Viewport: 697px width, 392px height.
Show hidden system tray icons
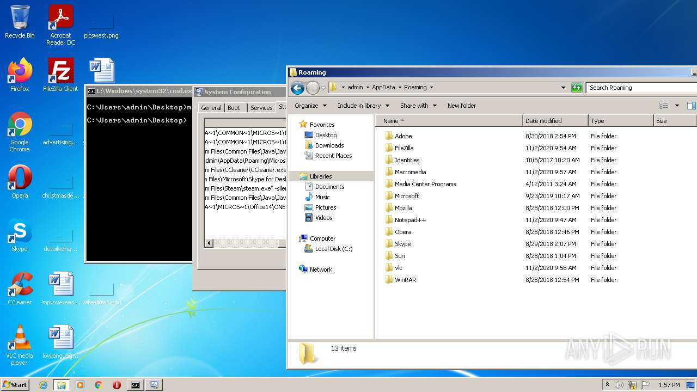click(x=607, y=385)
